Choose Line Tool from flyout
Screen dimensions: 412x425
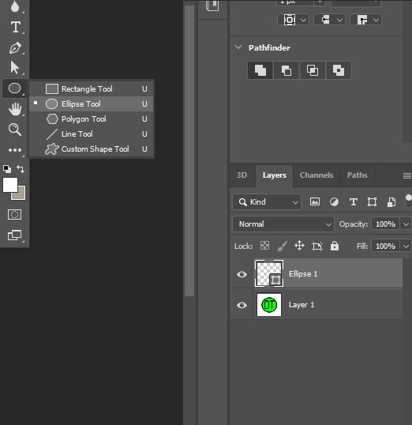tap(92, 134)
